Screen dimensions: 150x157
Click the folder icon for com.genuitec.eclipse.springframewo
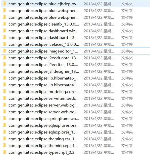tap(5, 118)
